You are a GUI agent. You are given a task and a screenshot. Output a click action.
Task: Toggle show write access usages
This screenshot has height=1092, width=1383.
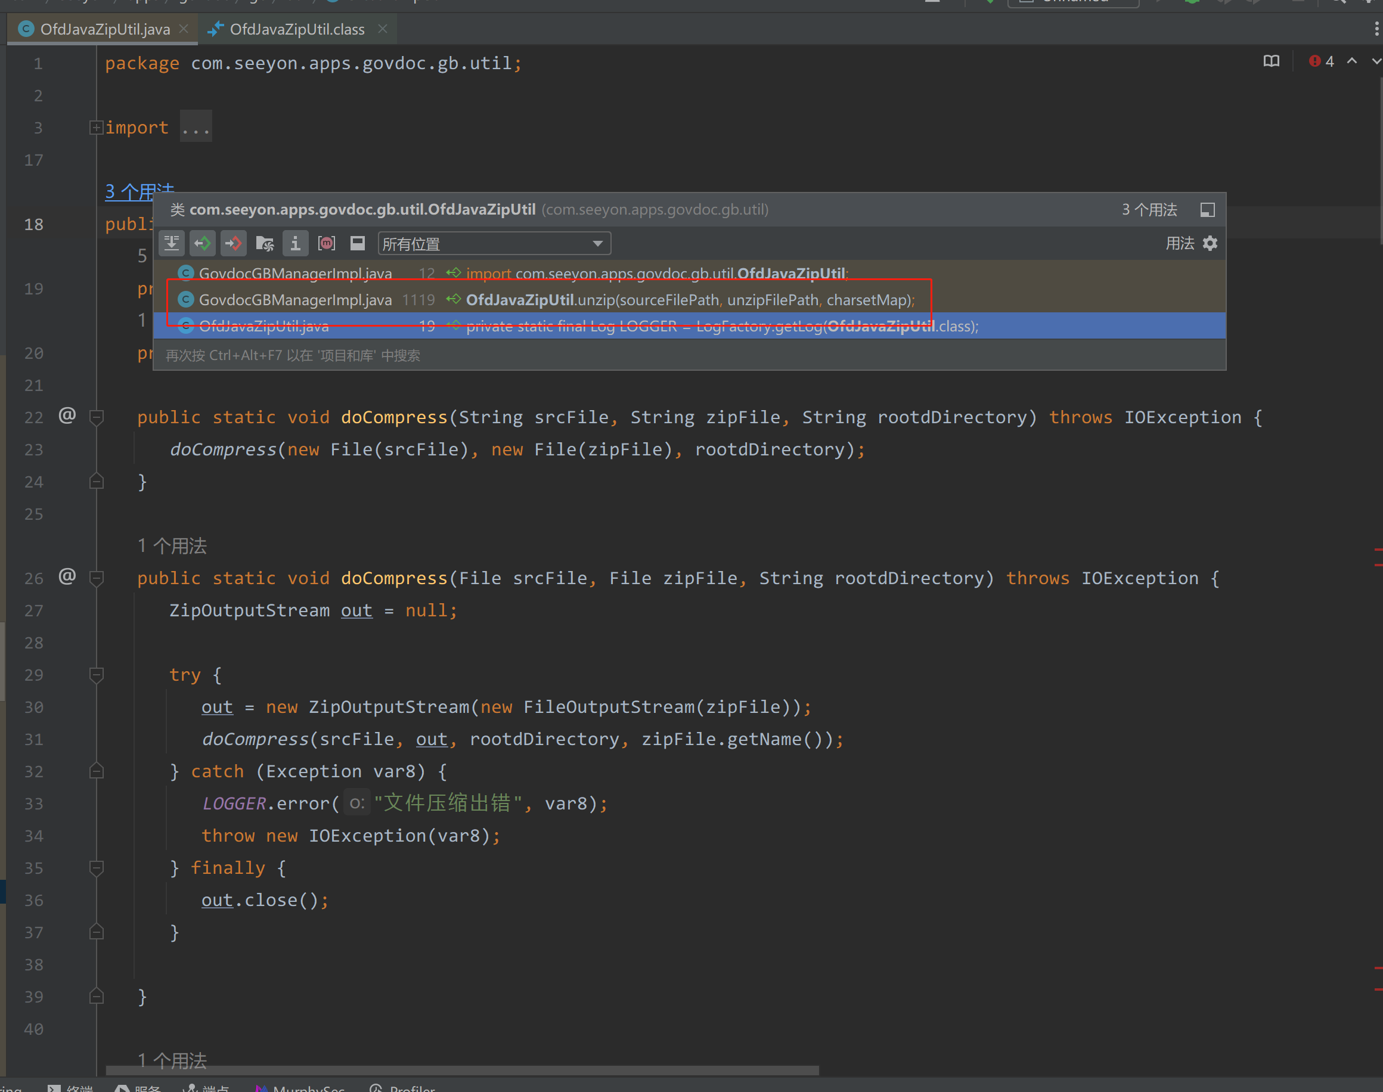pos(233,244)
